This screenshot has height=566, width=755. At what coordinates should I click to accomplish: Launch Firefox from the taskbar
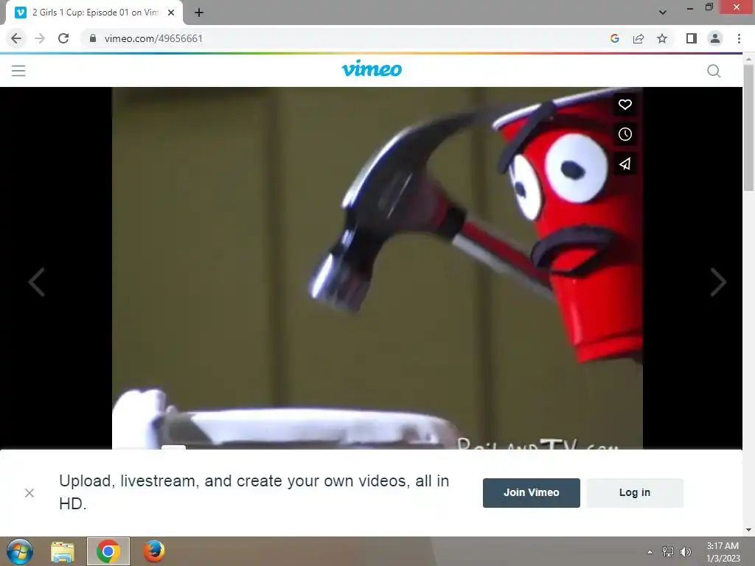(154, 551)
